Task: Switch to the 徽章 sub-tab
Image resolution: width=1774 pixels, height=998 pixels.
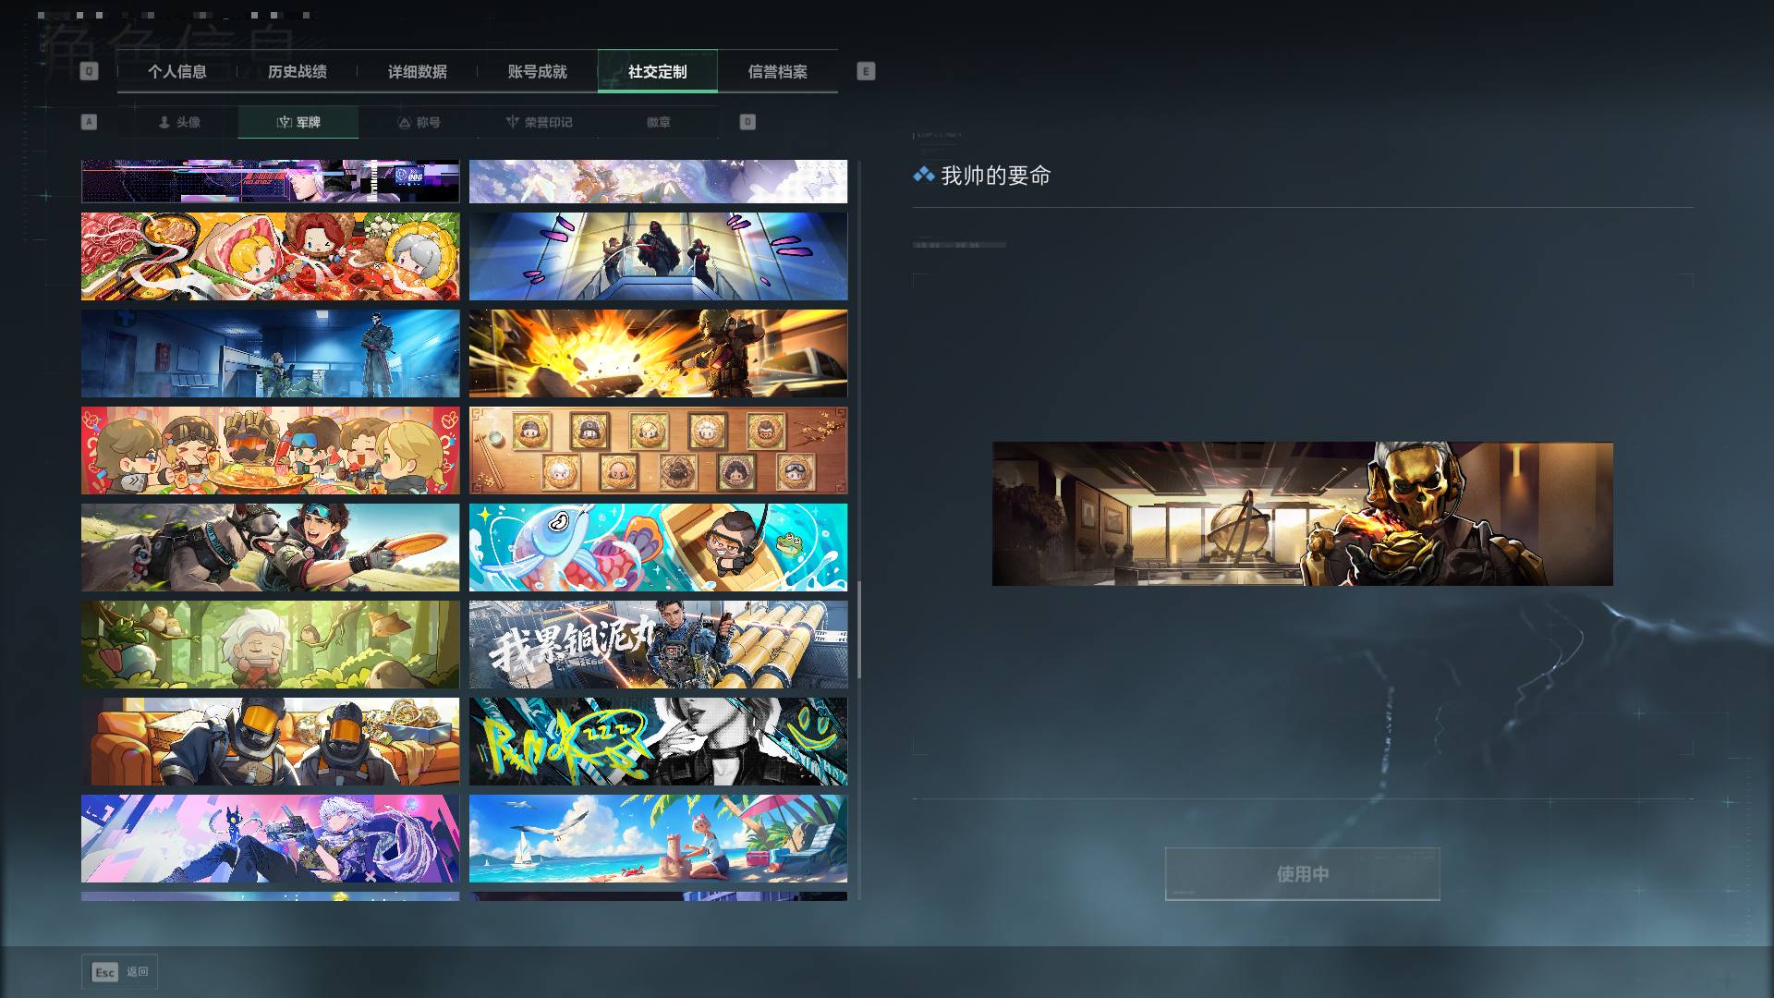Action: [659, 122]
